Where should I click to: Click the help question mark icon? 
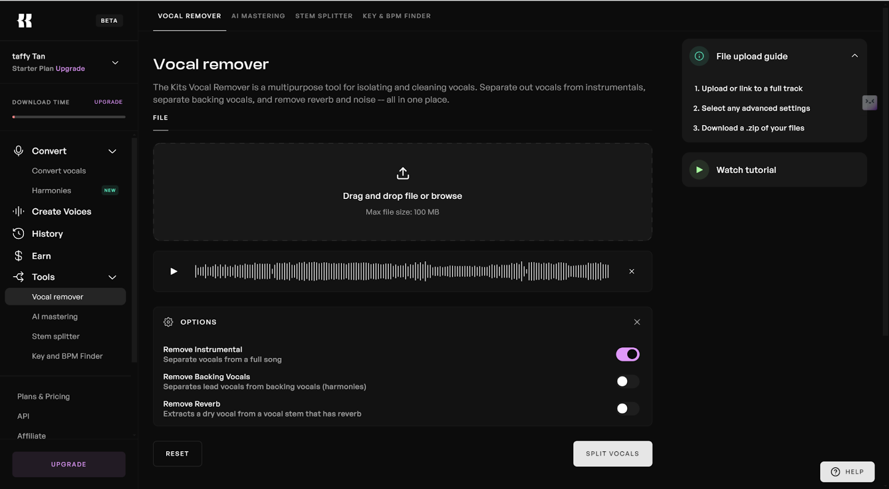835,472
